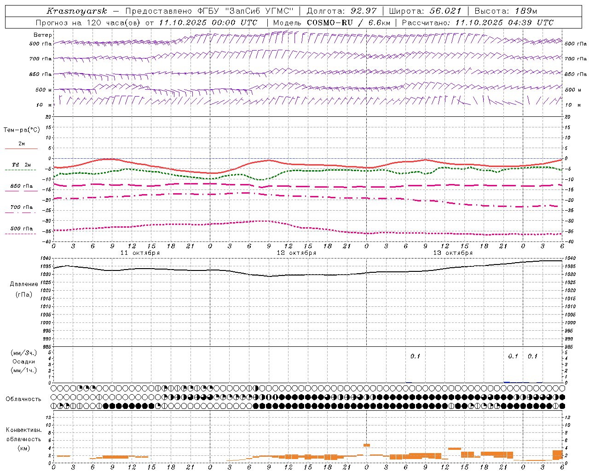Click the 'Ветер' wind panel label
589x471 pixels.
(43, 35)
